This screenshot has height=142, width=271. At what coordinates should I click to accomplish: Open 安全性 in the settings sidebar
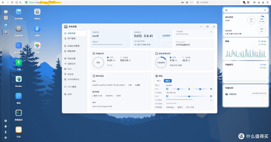[x=75, y=74]
